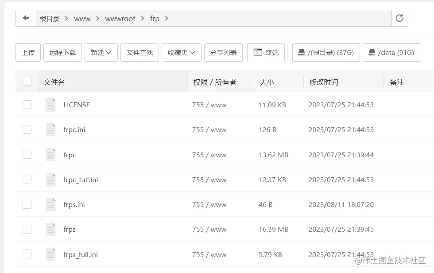Click the frps_full.ini file icon
Screen dimensions: 434x273
point(50,254)
